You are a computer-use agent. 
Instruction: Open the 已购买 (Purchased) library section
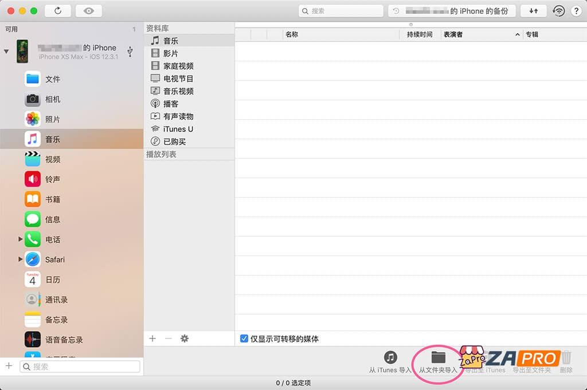167,141
